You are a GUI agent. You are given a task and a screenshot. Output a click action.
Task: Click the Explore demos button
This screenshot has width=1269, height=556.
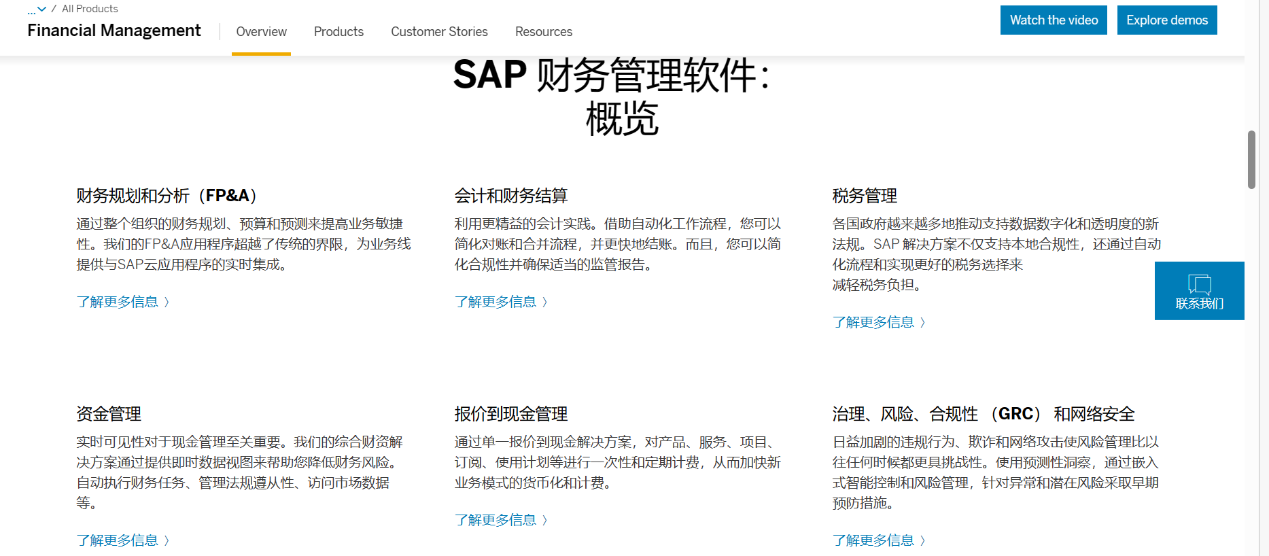(x=1167, y=20)
